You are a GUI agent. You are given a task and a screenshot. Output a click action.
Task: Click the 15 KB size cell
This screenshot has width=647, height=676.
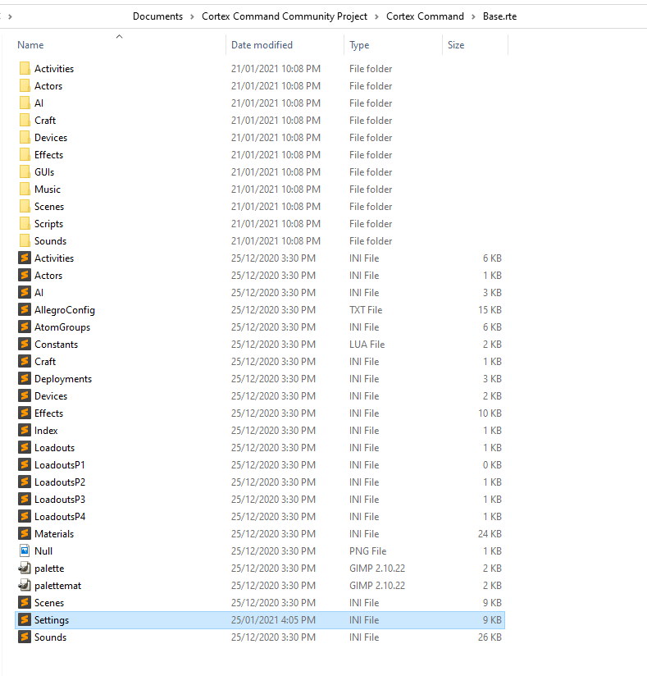(490, 309)
